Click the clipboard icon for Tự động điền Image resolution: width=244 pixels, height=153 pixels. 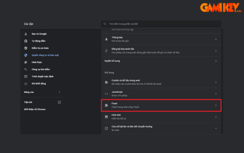tap(26, 41)
